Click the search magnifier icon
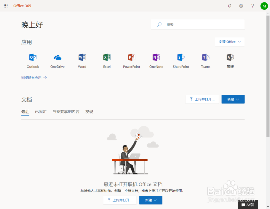Image resolution: width=270 pixels, height=209 pixels. pos(159,25)
